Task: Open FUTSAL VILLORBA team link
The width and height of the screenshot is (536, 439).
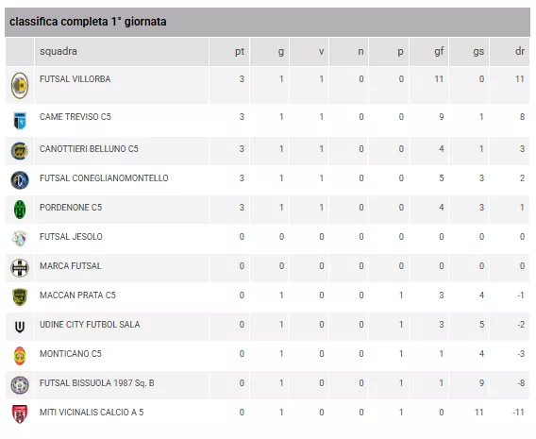Action: click(x=75, y=79)
